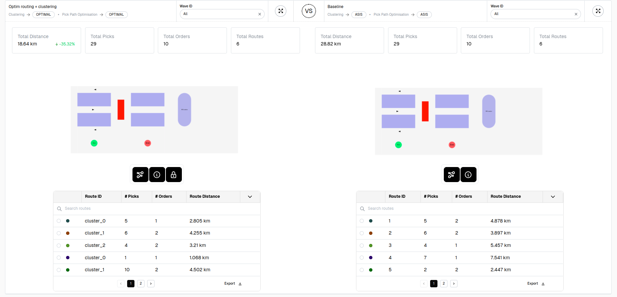Go to page 2 of left table

tap(141, 284)
